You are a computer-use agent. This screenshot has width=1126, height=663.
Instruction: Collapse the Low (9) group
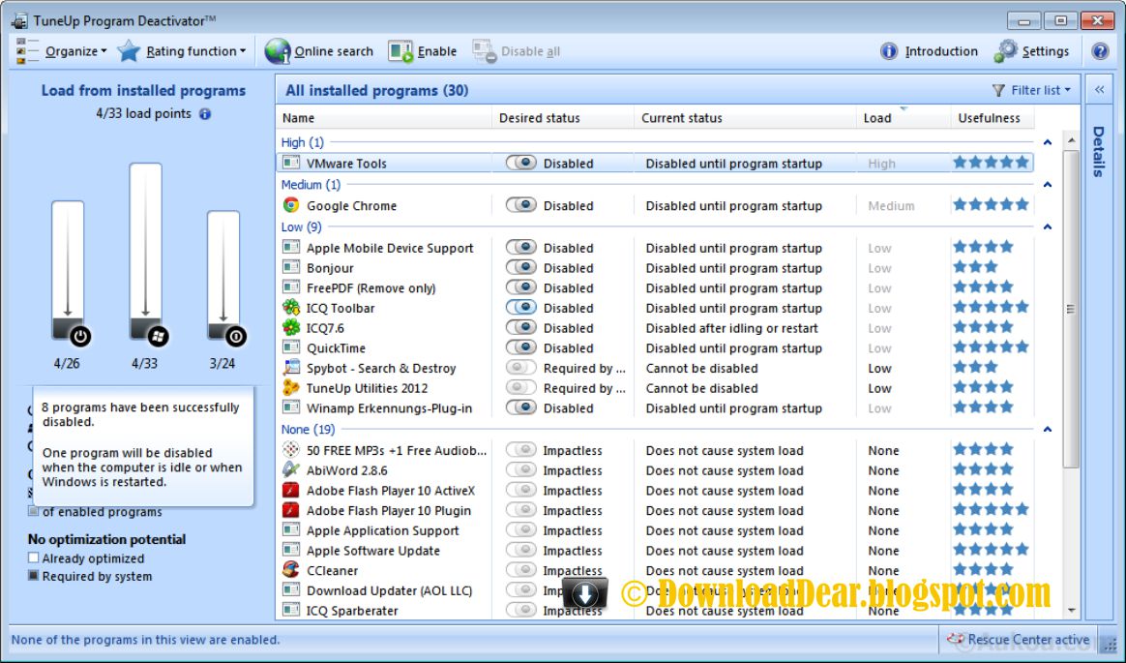[x=1047, y=227]
